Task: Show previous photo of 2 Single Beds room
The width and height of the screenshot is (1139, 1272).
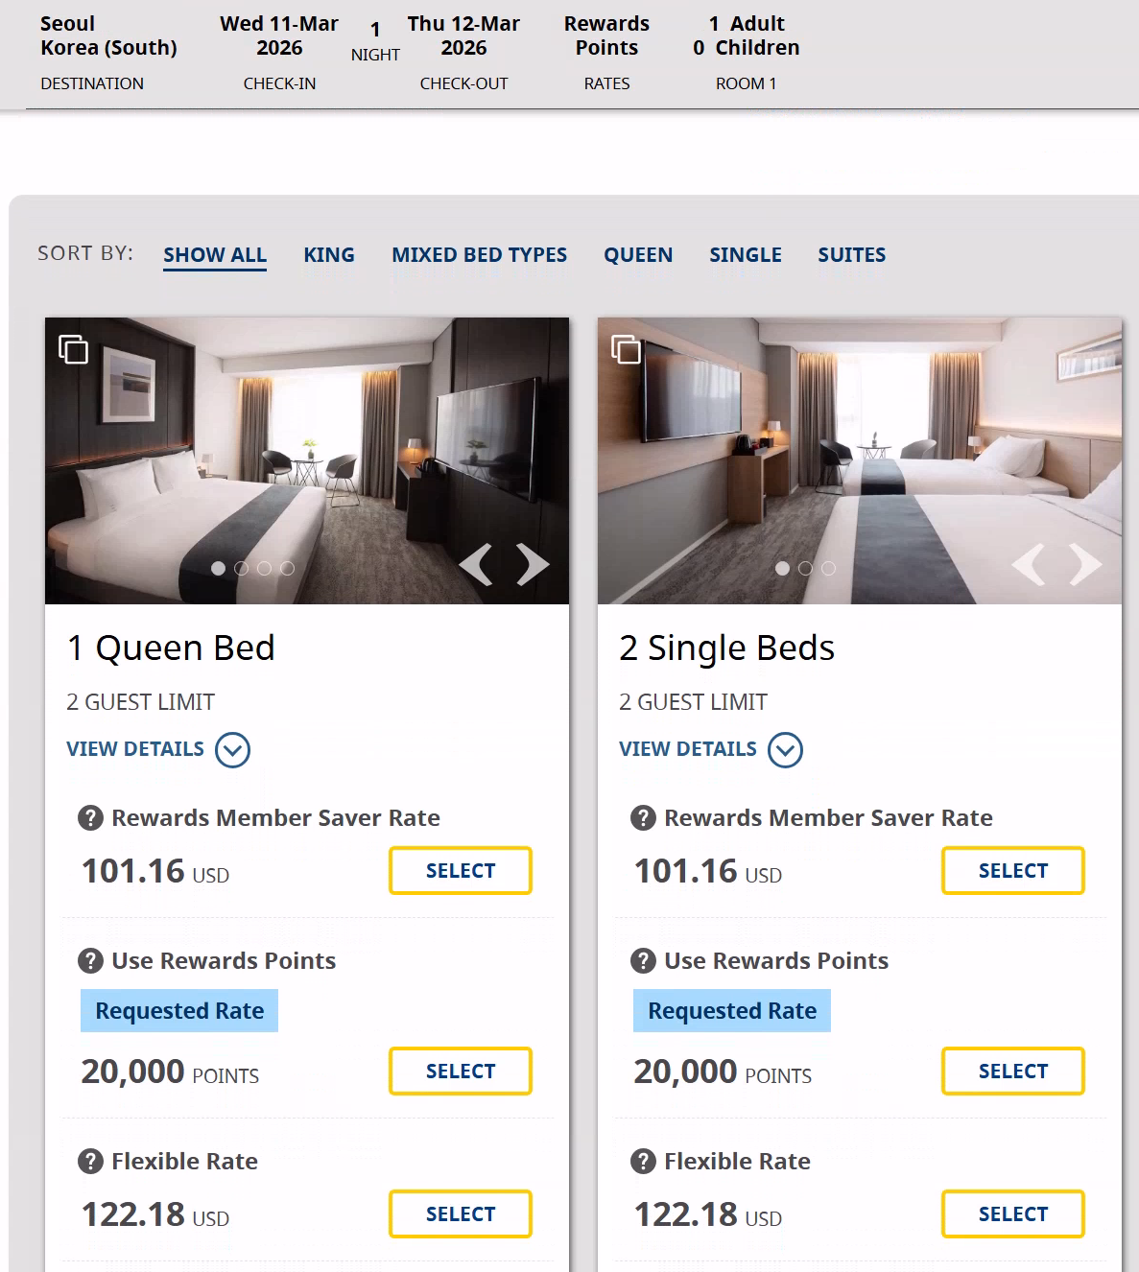Action: coord(1029,564)
